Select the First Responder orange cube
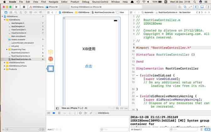211x132 pixels. (x=51, y=59)
